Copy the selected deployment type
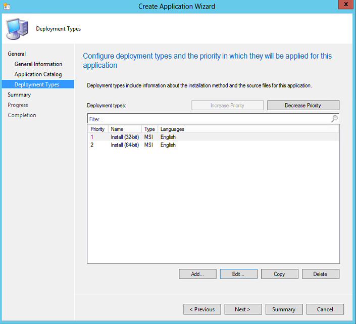356x324 pixels. (x=279, y=274)
